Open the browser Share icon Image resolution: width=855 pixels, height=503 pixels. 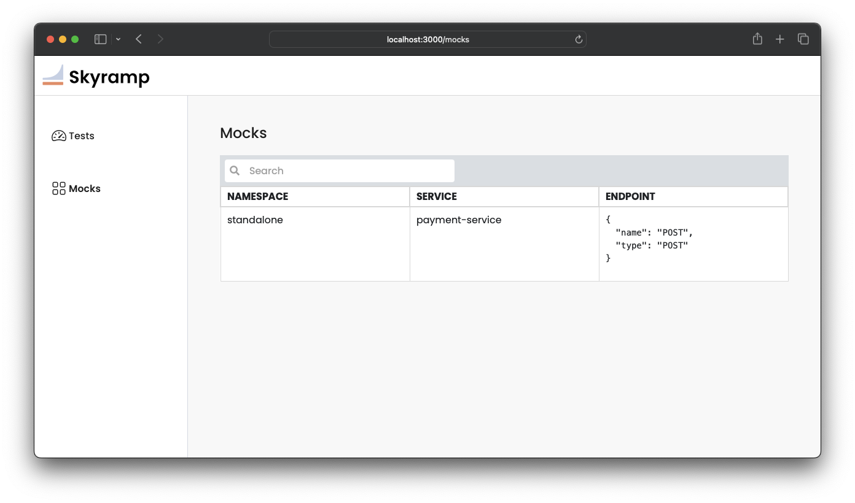(x=757, y=39)
